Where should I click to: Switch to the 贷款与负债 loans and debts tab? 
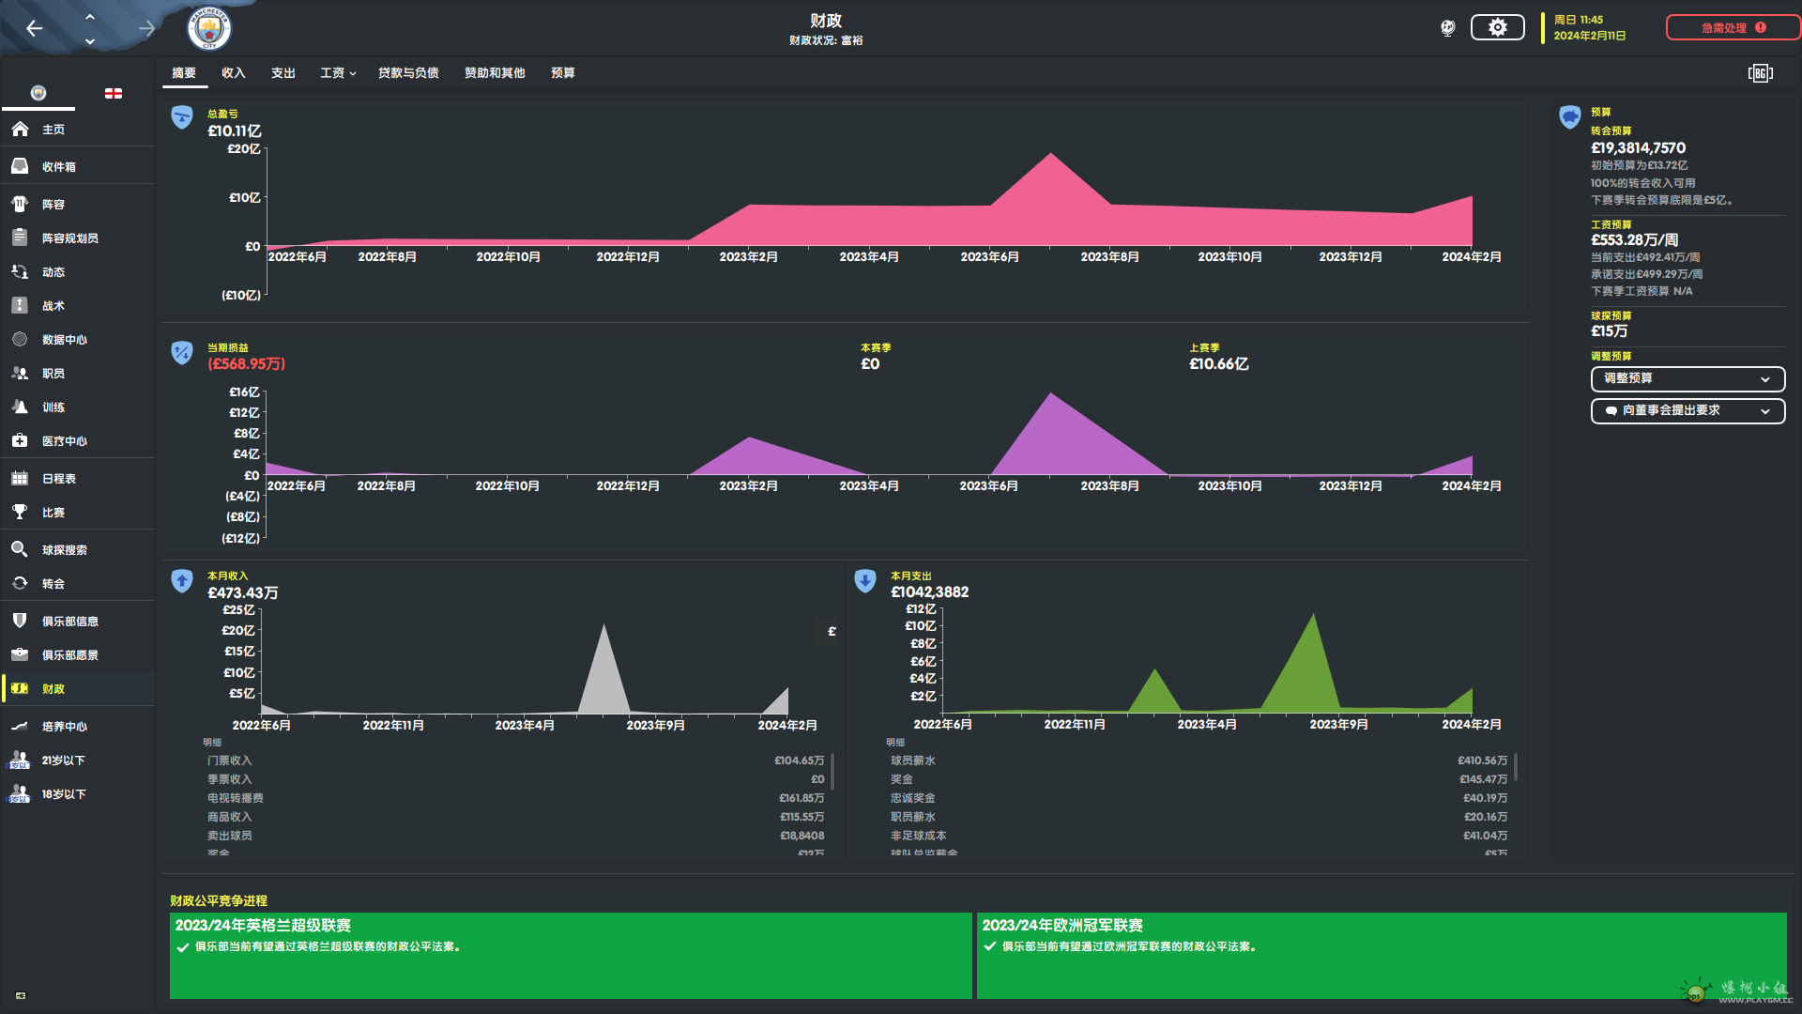408,73
